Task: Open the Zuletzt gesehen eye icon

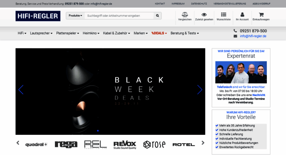Action: (x=204, y=15)
